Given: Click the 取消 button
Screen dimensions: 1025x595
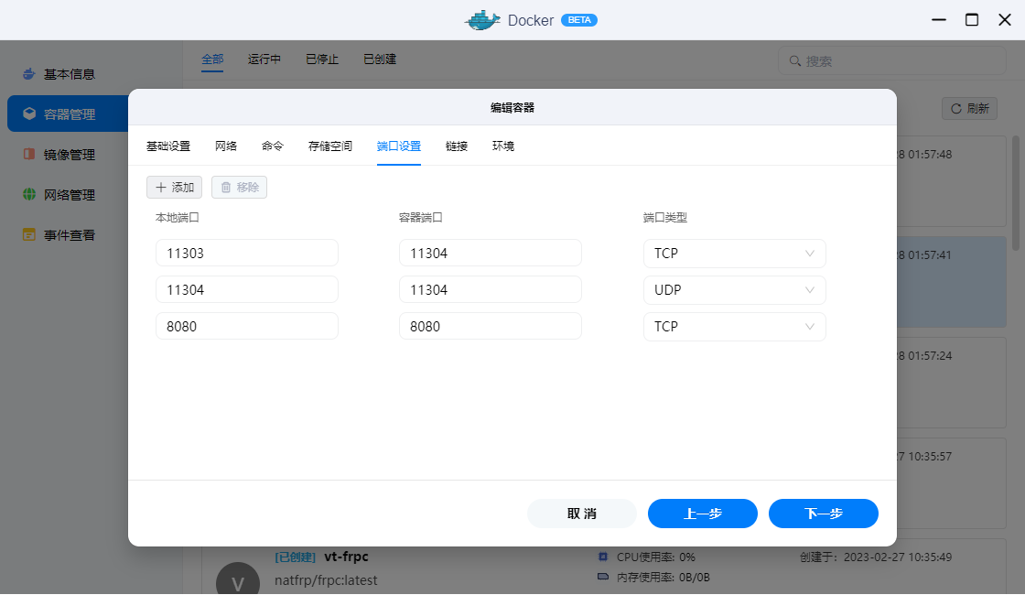Looking at the screenshot, I should coord(582,514).
